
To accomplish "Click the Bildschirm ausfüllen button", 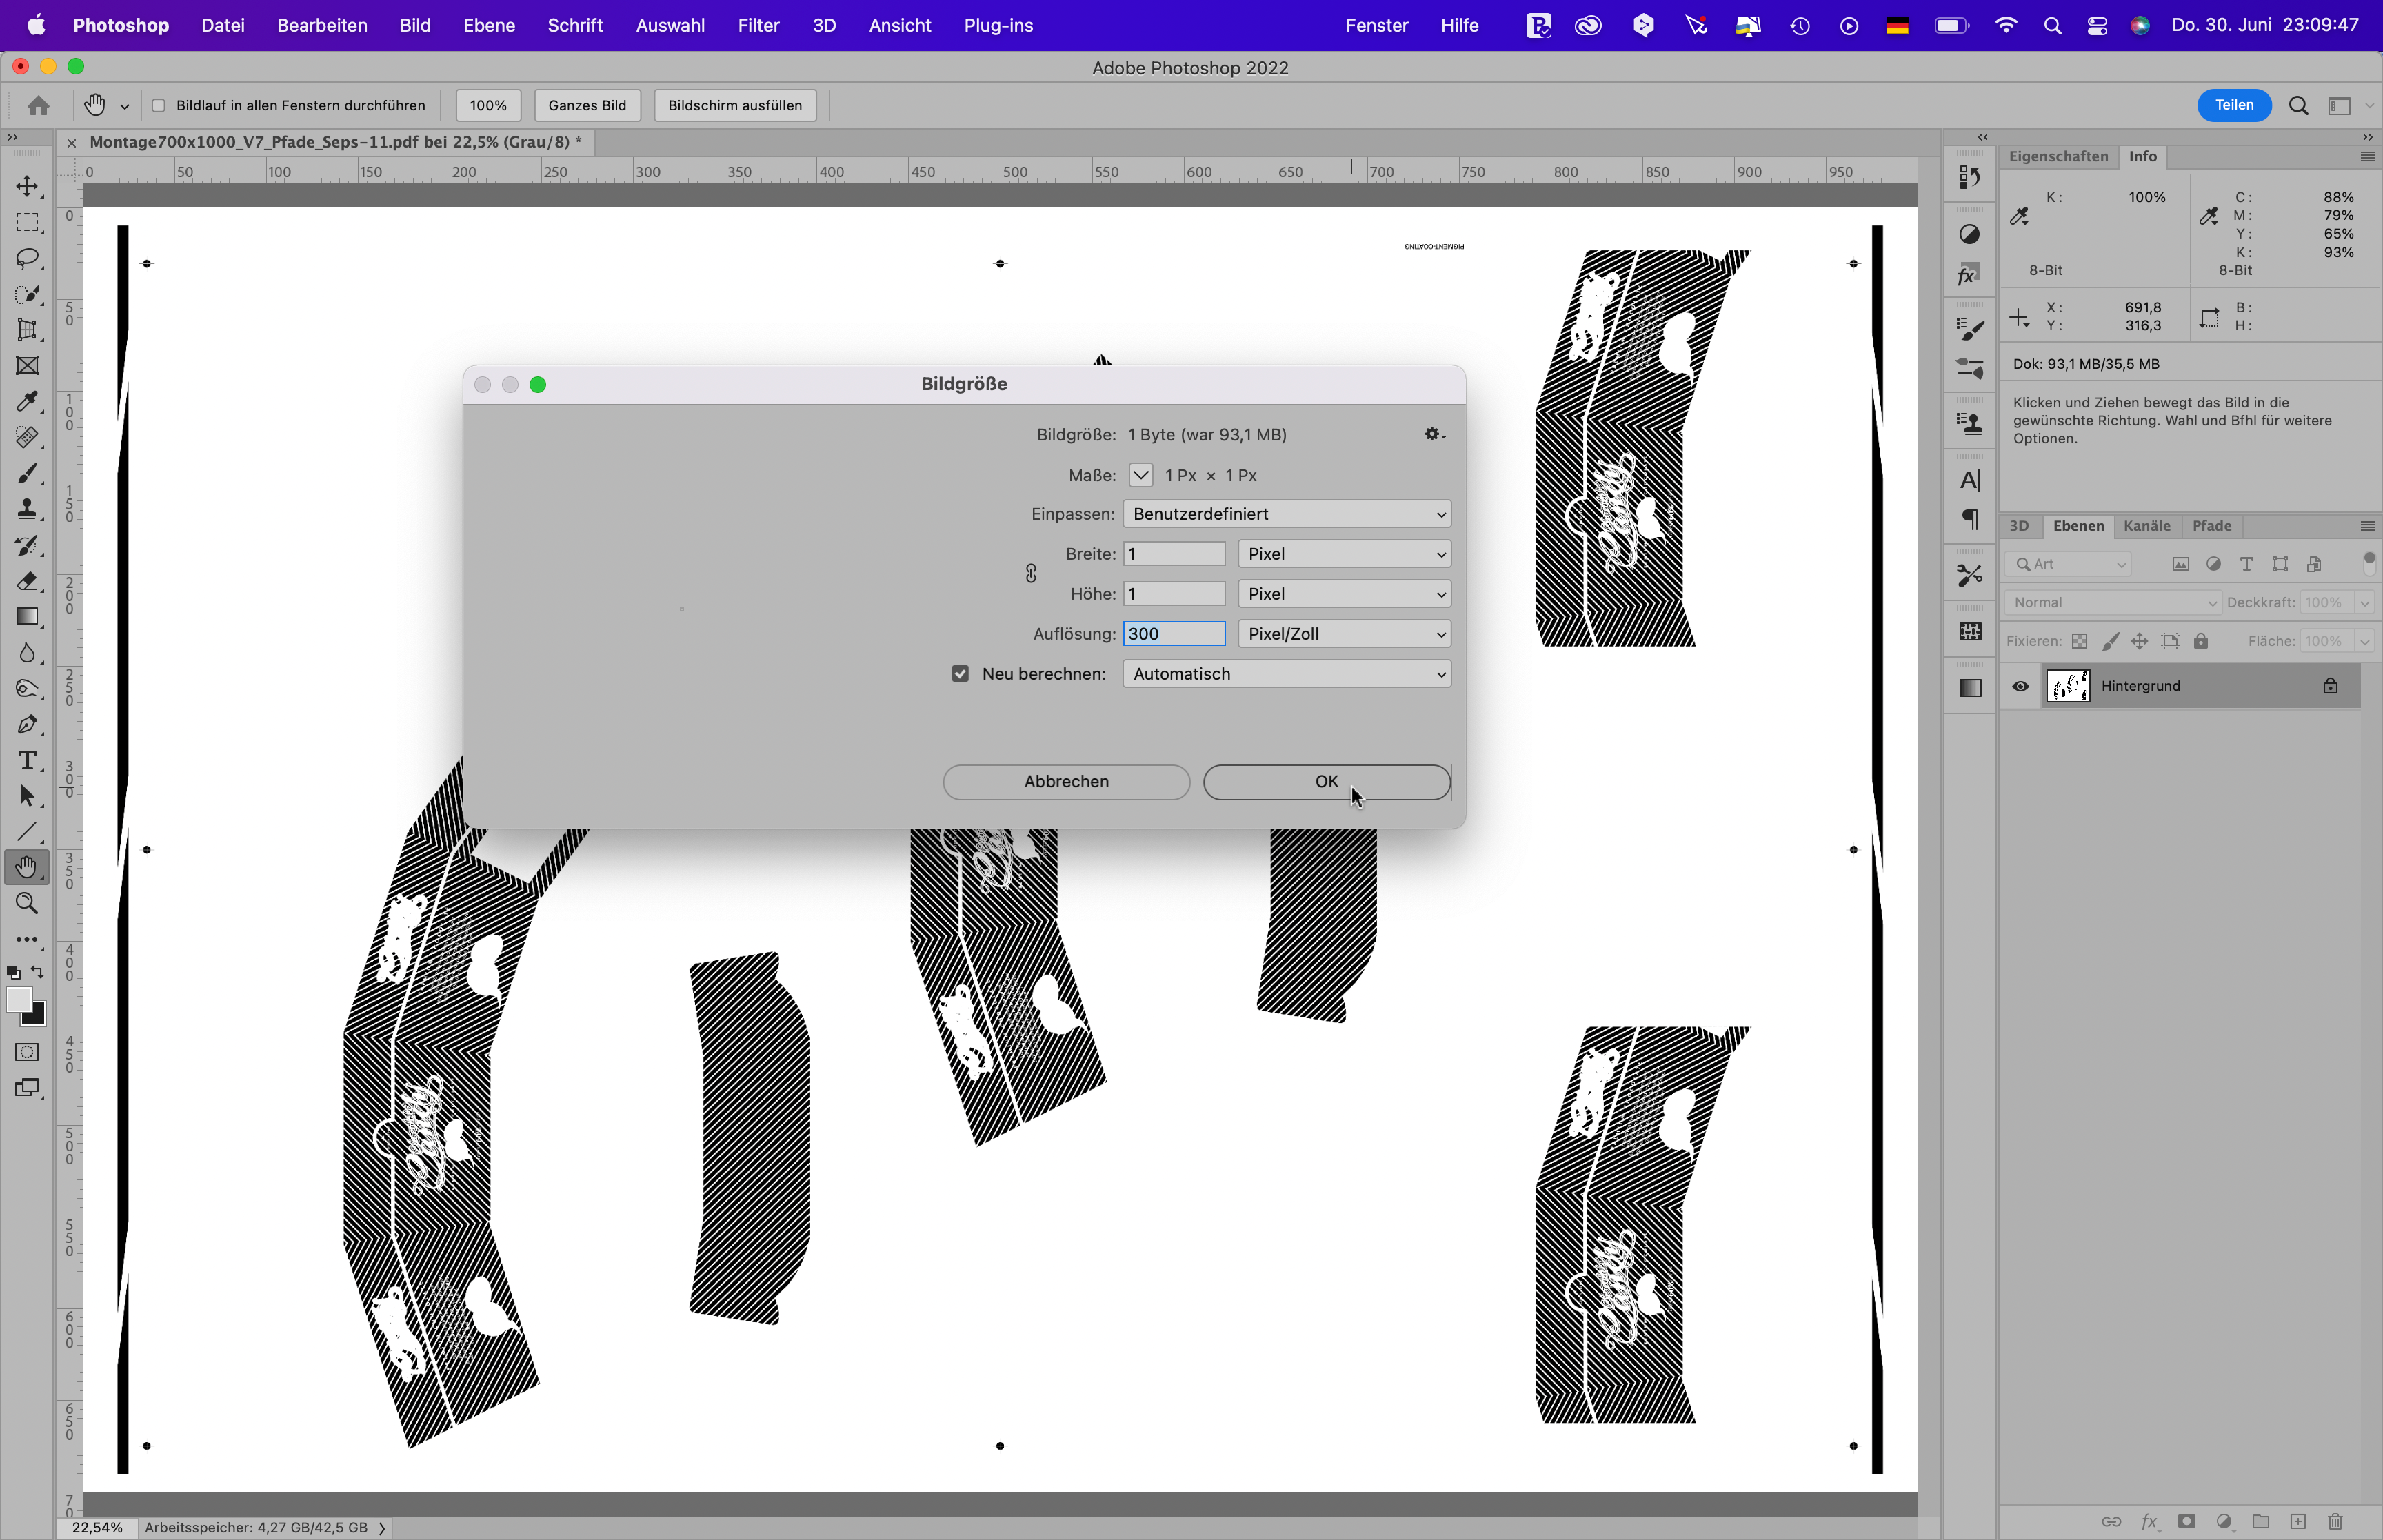I will point(735,105).
